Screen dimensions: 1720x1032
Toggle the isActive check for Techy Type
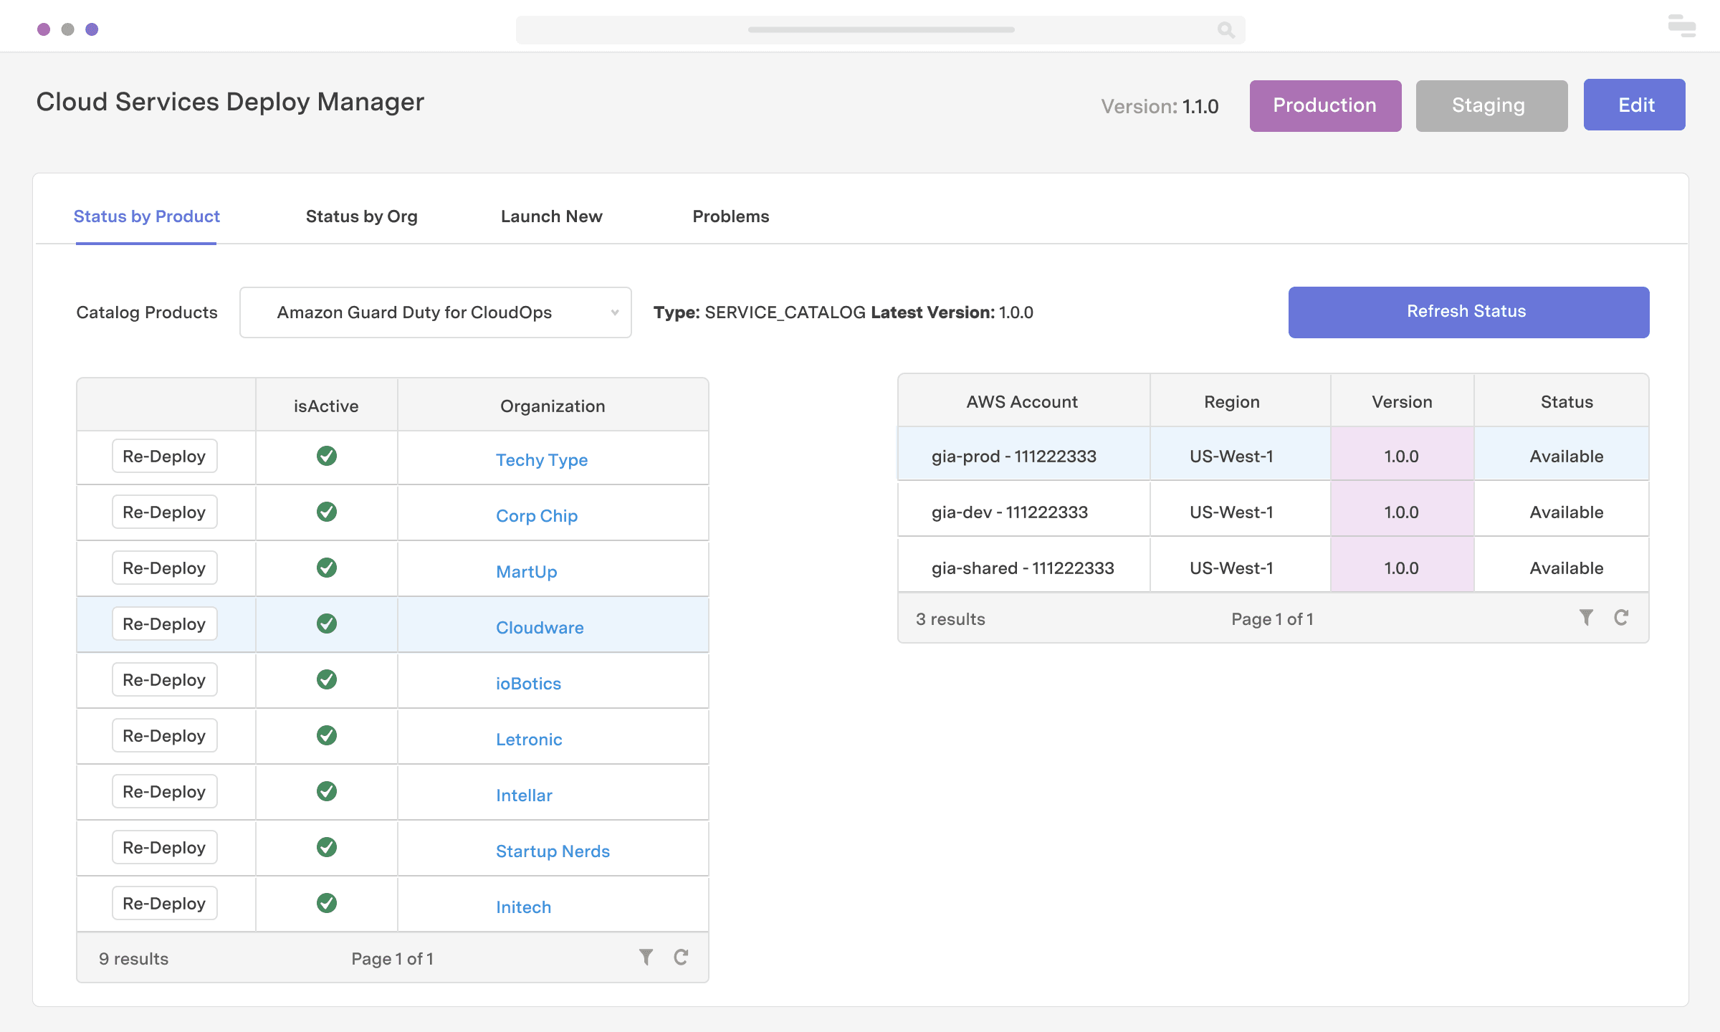327,456
